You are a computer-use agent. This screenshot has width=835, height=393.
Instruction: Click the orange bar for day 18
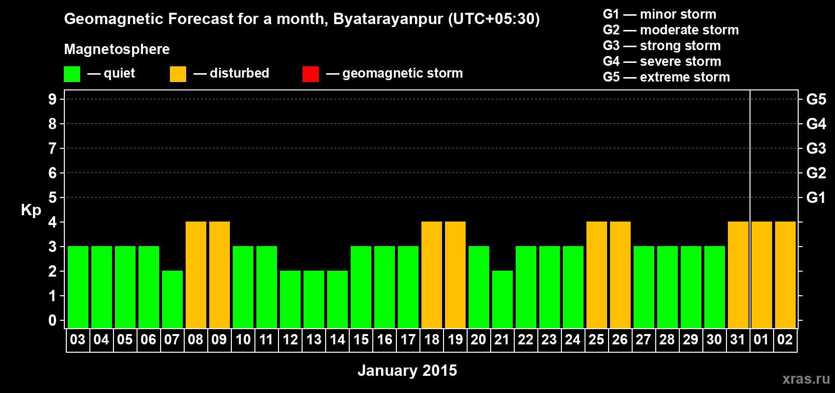coord(432,275)
